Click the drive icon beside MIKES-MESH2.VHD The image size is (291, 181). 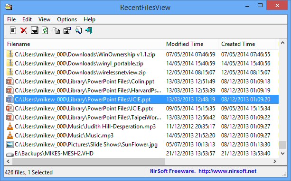click(x=10, y=154)
